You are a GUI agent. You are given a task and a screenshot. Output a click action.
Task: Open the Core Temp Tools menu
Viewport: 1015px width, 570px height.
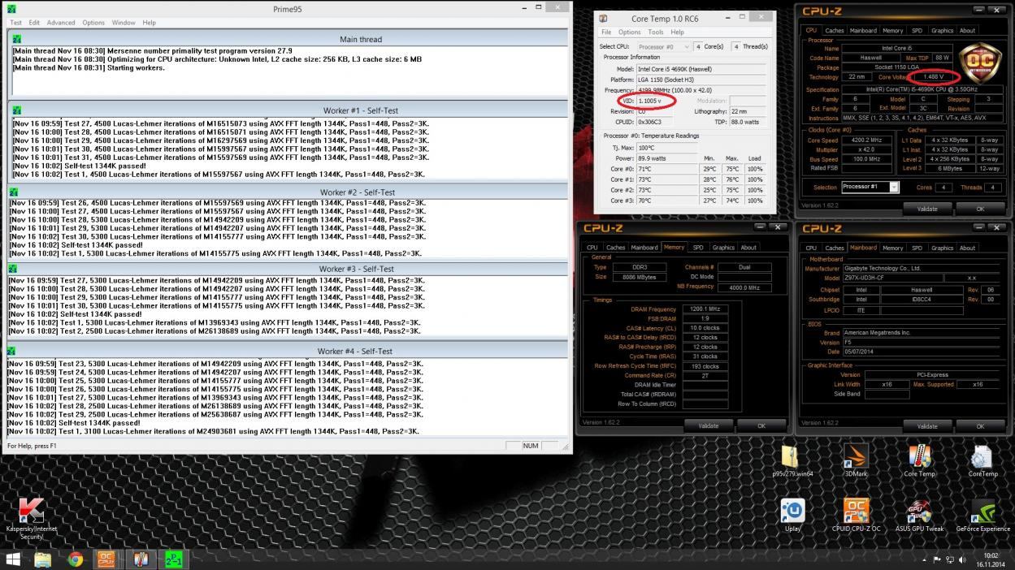(x=656, y=32)
